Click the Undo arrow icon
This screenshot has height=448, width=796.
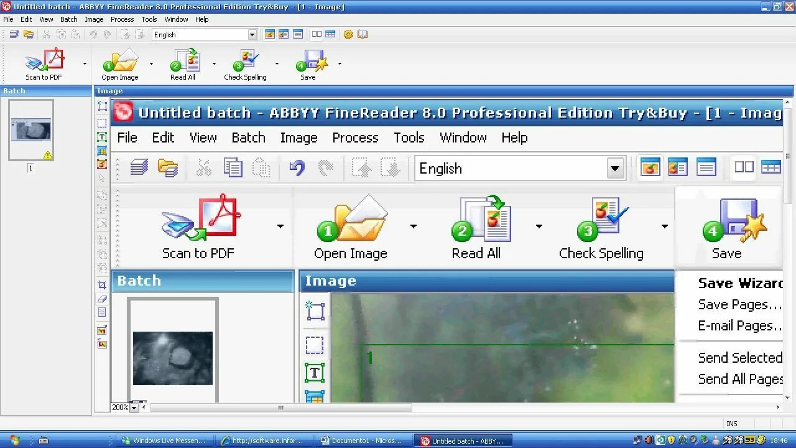pyautogui.click(x=93, y=35)
